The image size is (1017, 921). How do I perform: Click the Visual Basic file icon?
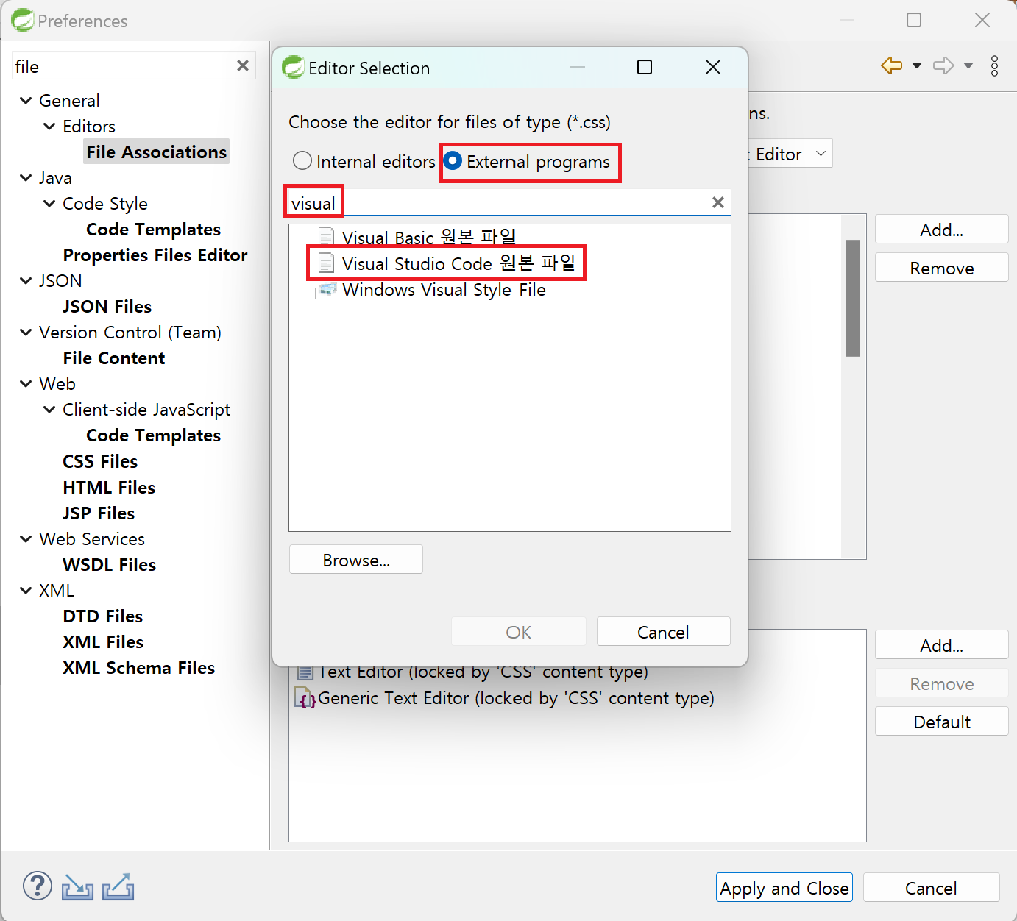pos(327,237)
